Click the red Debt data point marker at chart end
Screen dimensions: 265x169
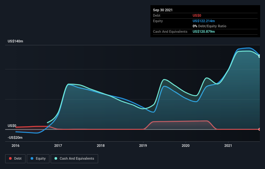click(x=260, y=129)
